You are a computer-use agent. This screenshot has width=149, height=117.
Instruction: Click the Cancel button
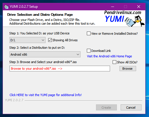(x=131, y=108)
